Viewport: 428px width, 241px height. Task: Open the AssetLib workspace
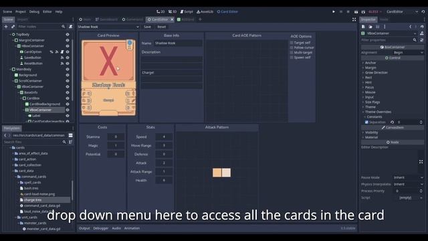point(205,12)
